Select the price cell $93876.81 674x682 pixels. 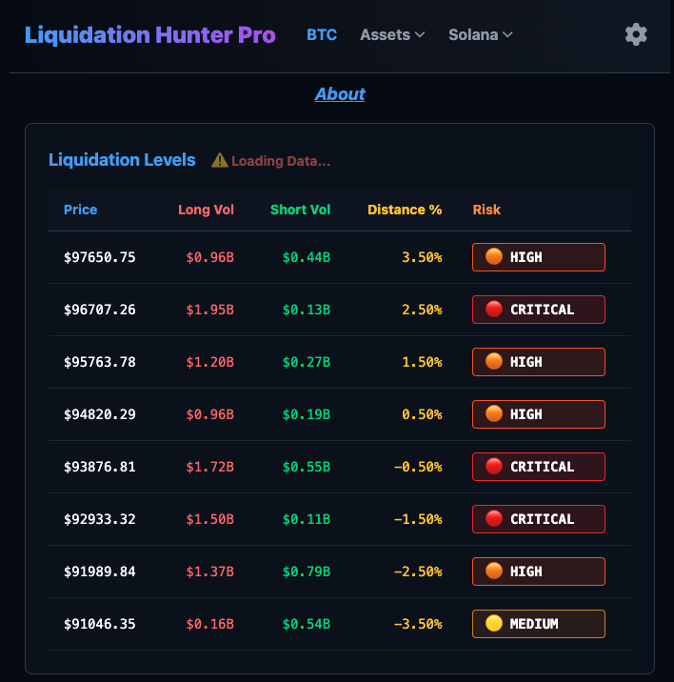click(100, 467)
